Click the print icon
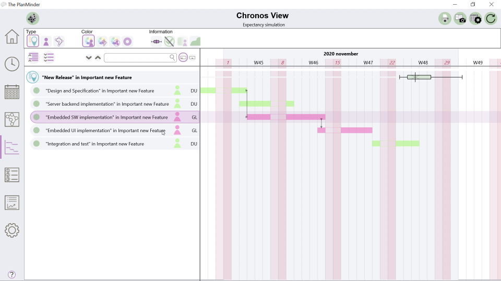501x281 pixels. (445, 19)
